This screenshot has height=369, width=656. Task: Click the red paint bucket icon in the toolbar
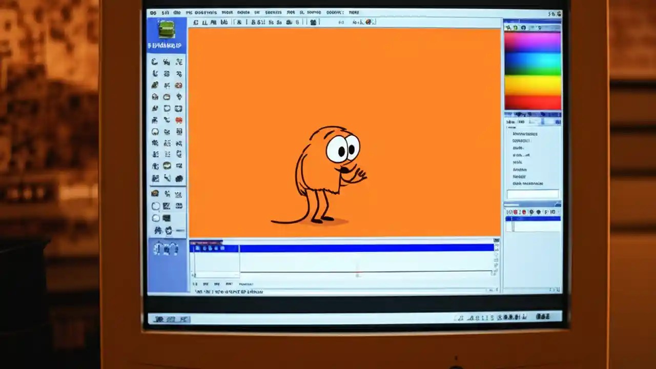(x=369, y=22)
